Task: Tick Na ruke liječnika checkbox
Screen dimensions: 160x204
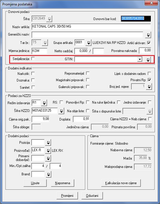Action: pyautogui.click(x=119, y=102)
